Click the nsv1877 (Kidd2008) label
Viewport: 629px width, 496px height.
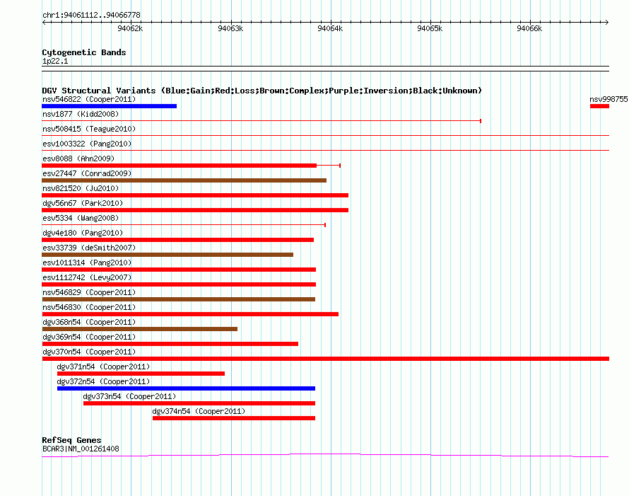pyautogui.click(x=81, y=114)
